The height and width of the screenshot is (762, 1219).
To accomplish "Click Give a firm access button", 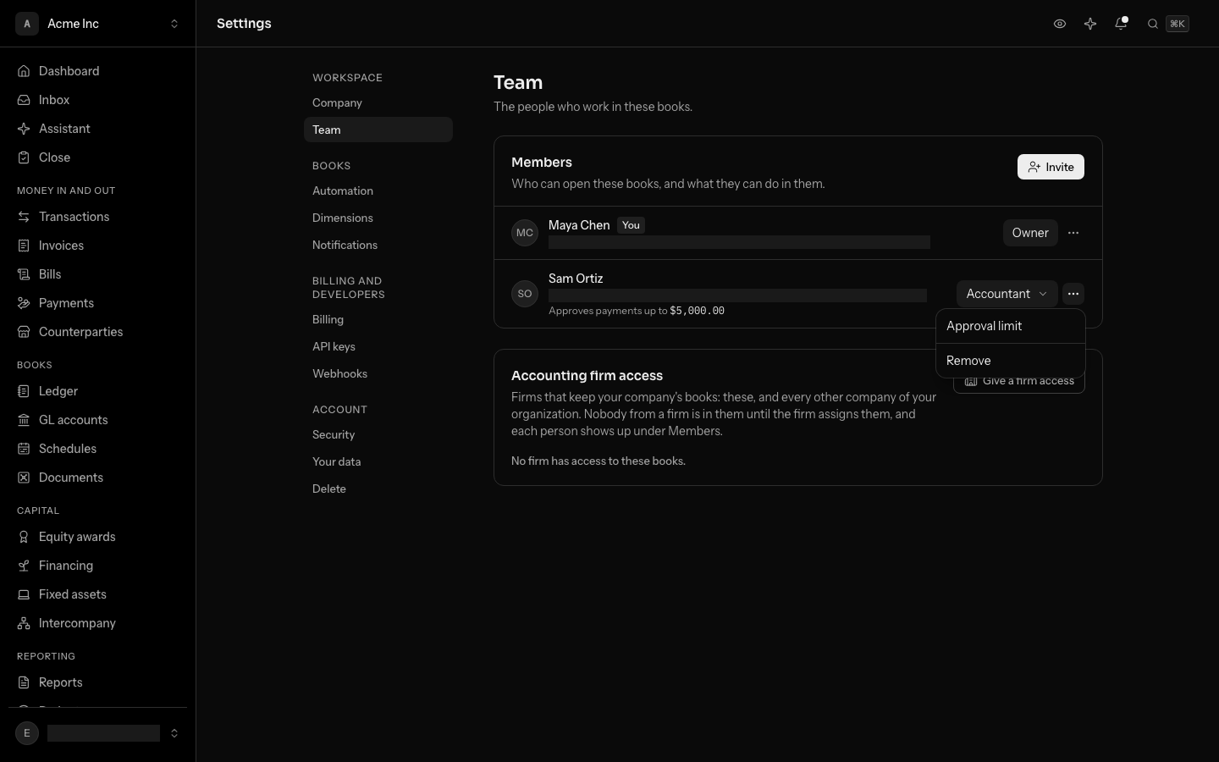I will click(x=1019, y=382).
